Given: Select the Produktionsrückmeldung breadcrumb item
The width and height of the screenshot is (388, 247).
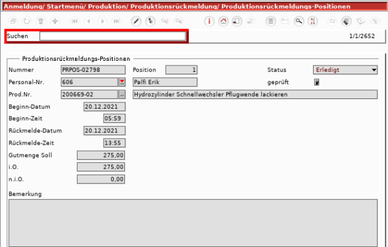Looking at the screenshot, I should tap(174, 6).
